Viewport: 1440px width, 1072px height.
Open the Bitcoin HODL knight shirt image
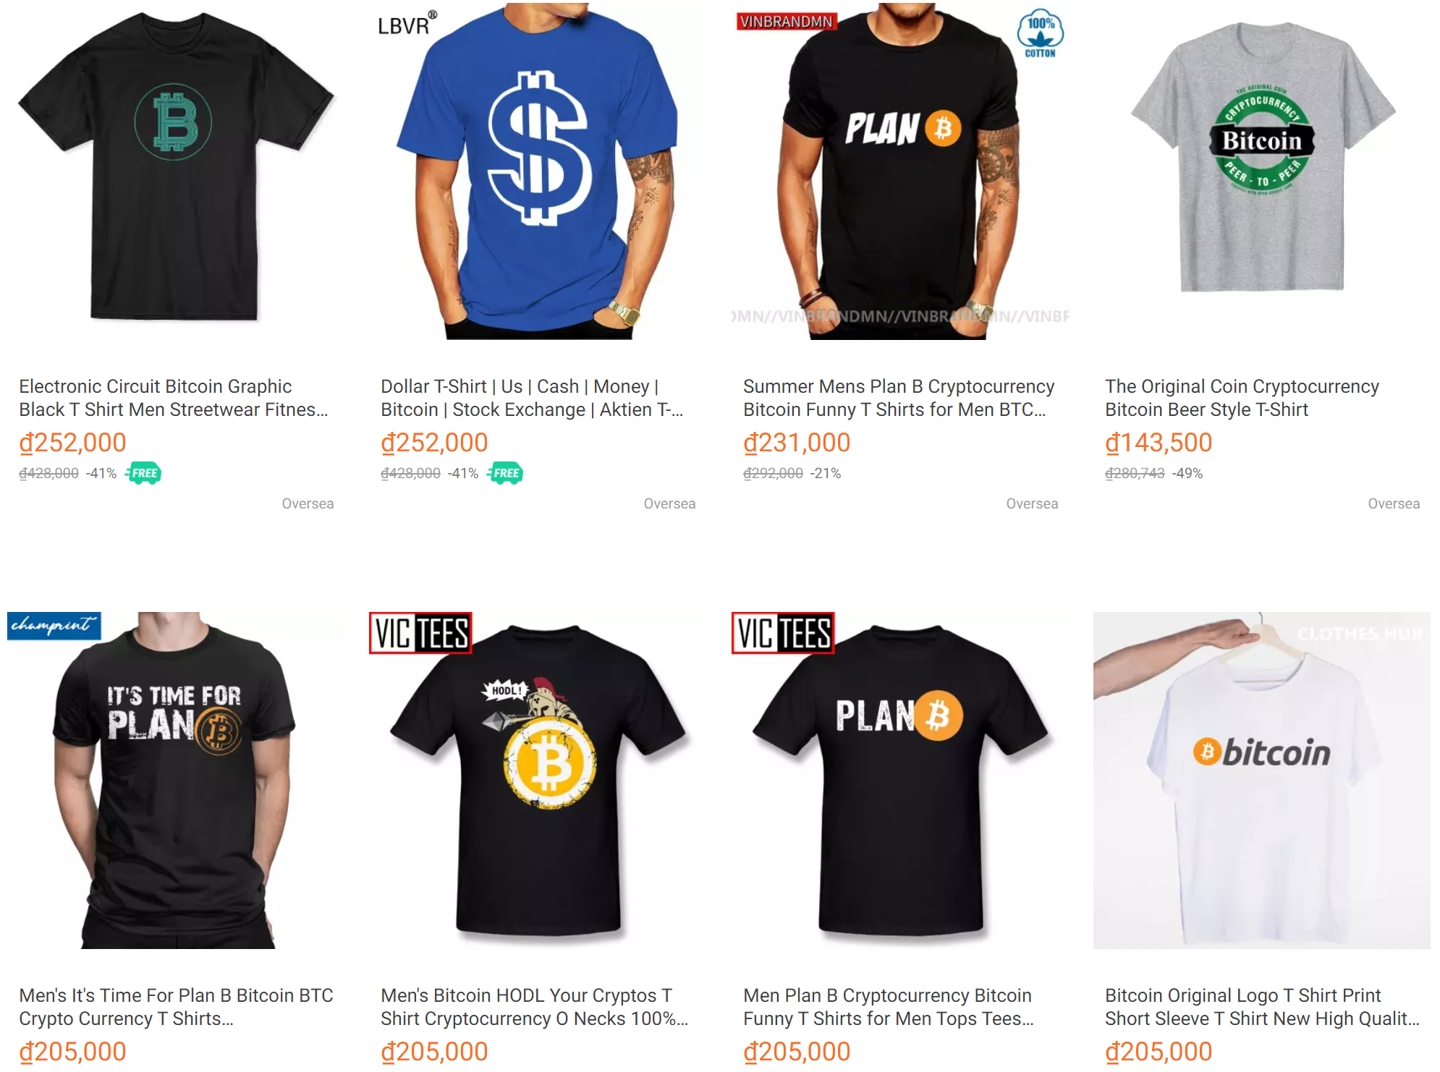pos(538,780)
